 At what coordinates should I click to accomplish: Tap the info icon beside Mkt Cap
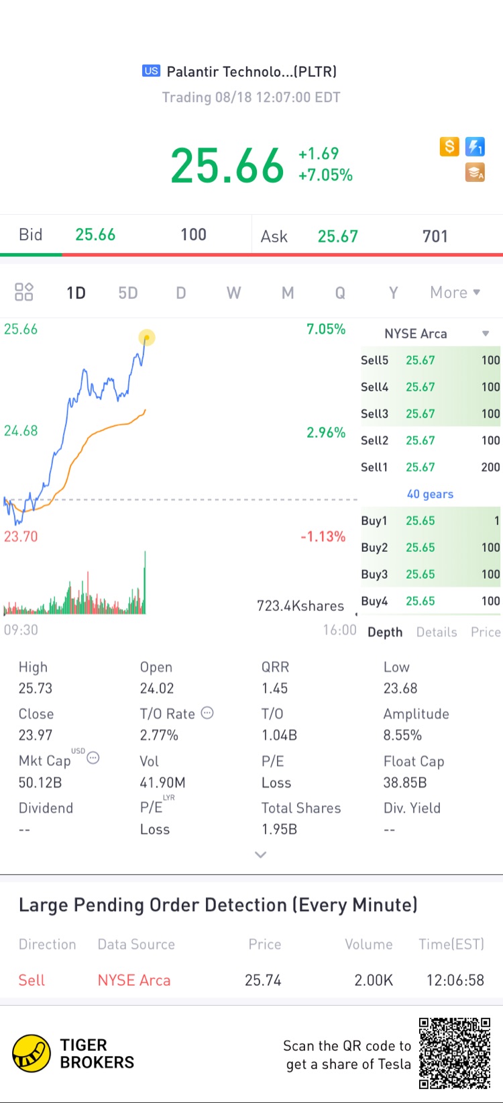click(93, 759)
